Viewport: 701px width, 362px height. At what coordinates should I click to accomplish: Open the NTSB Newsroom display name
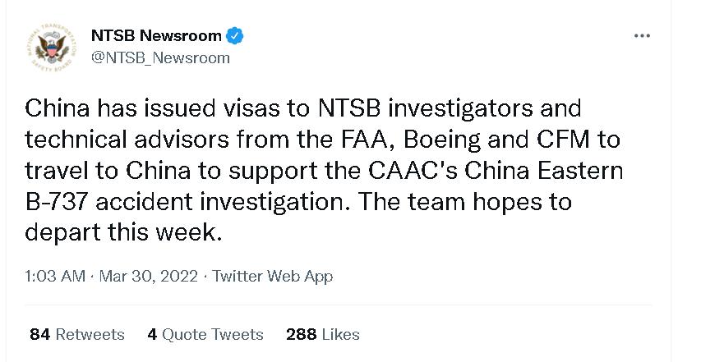pos(156,36)
